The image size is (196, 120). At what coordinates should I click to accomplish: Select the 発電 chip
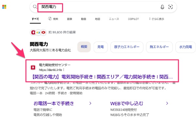(101, 47)
